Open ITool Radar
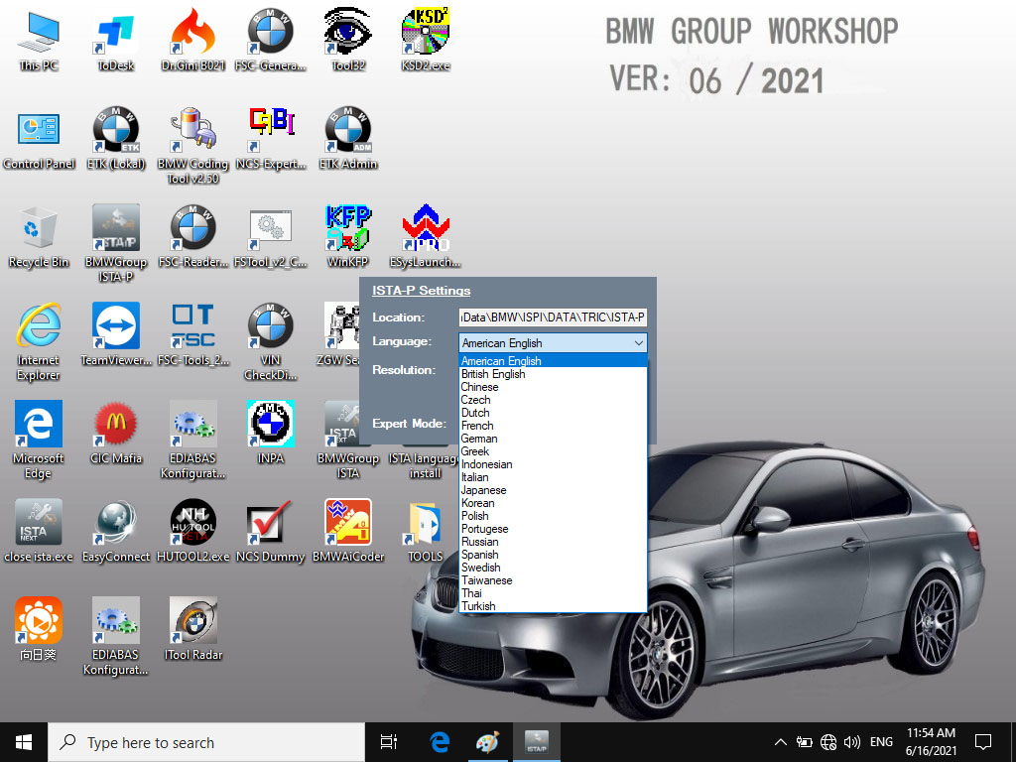Viewport: 1016px width, 762px height. [x=192, y=620]
